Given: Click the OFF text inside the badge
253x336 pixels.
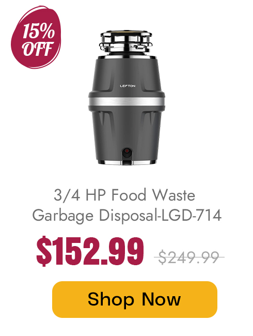Looking at the screenshot, I should 38,49.
